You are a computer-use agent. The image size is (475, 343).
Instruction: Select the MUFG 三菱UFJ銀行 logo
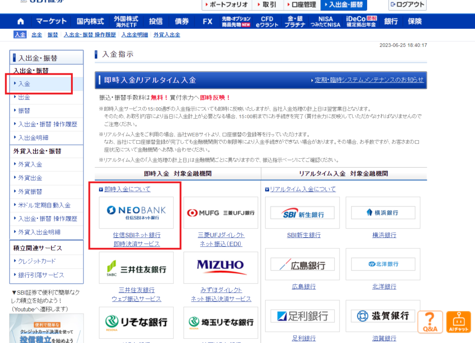pyautogui.click(x=221, y=213)
